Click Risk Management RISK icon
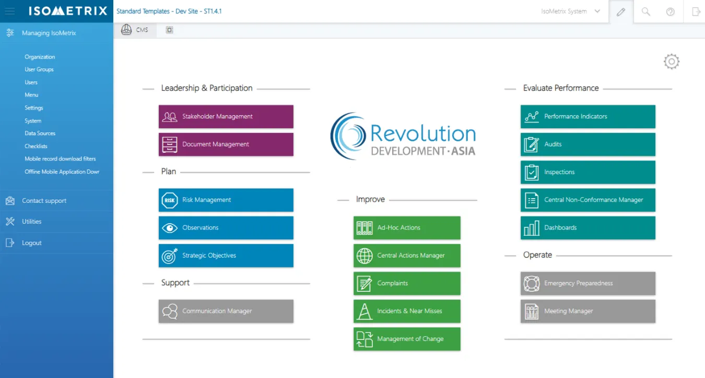The height and width of the screenshot is (378, 705). tap(170, 200)
